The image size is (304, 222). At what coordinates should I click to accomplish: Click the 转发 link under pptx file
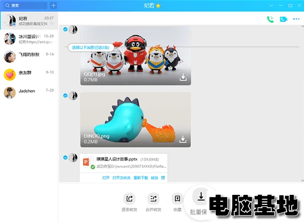click(x=154, y=178)
